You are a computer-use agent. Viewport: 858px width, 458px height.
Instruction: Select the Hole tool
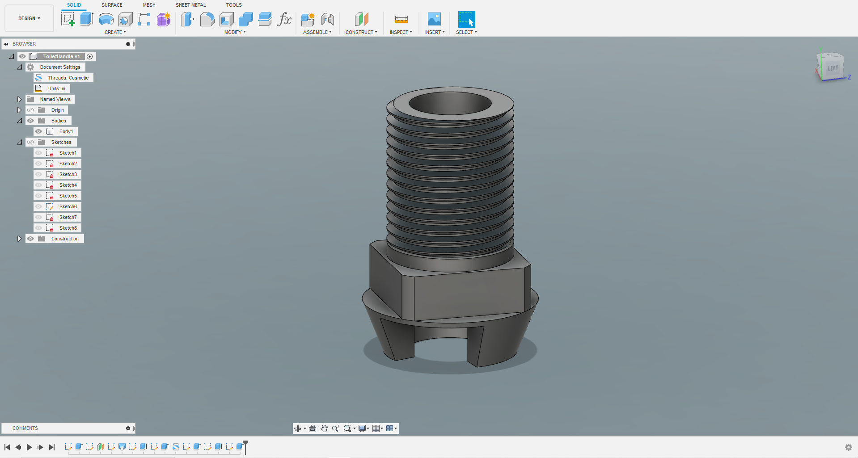(x=125, y=19)
